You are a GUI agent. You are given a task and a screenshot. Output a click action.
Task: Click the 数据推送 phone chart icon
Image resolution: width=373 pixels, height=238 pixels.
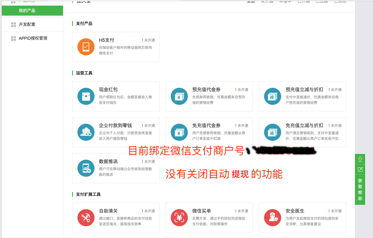86,168
